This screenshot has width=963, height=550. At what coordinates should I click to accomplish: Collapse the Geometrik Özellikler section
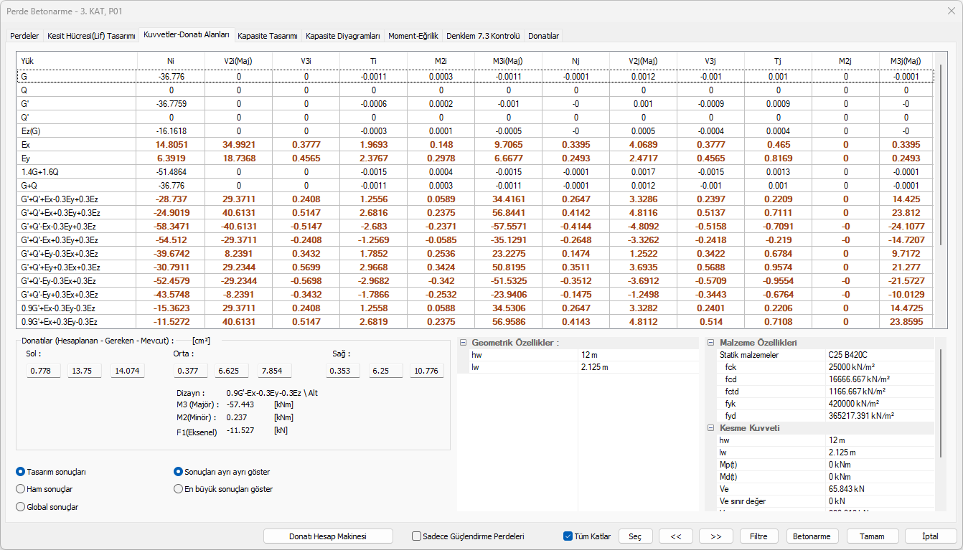point(463,343)
